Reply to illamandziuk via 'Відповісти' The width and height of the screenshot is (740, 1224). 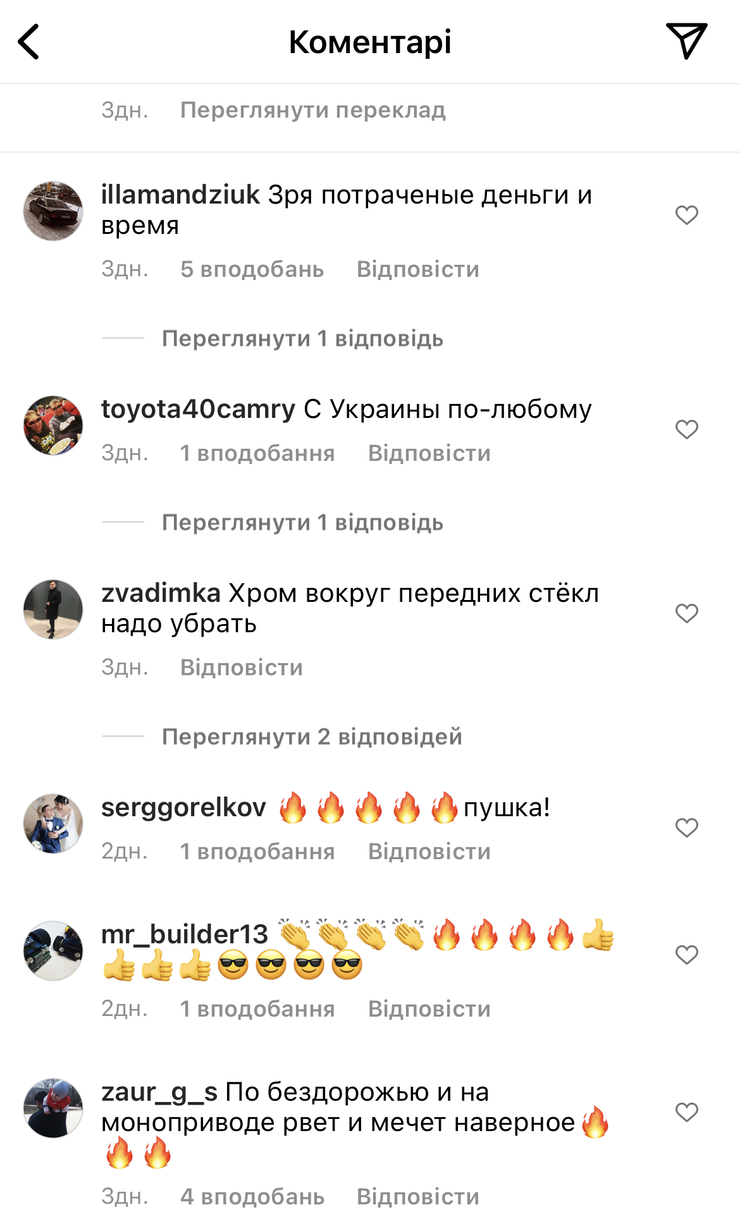[x=418, y=269]
